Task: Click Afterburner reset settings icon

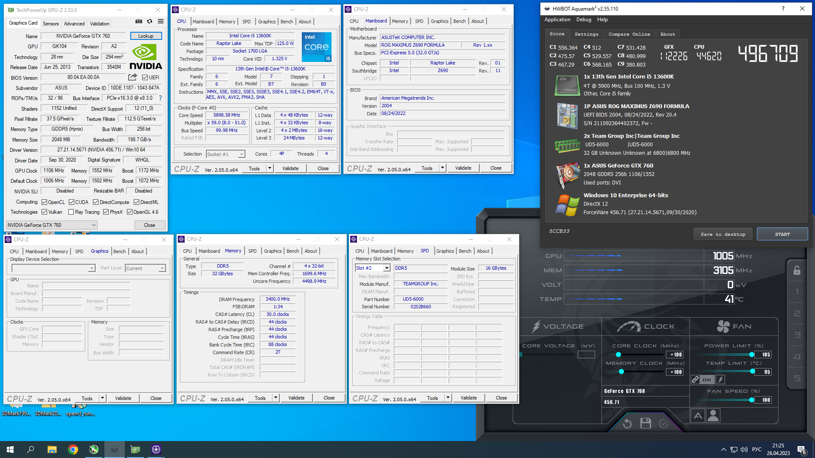Action: [627, 423]
